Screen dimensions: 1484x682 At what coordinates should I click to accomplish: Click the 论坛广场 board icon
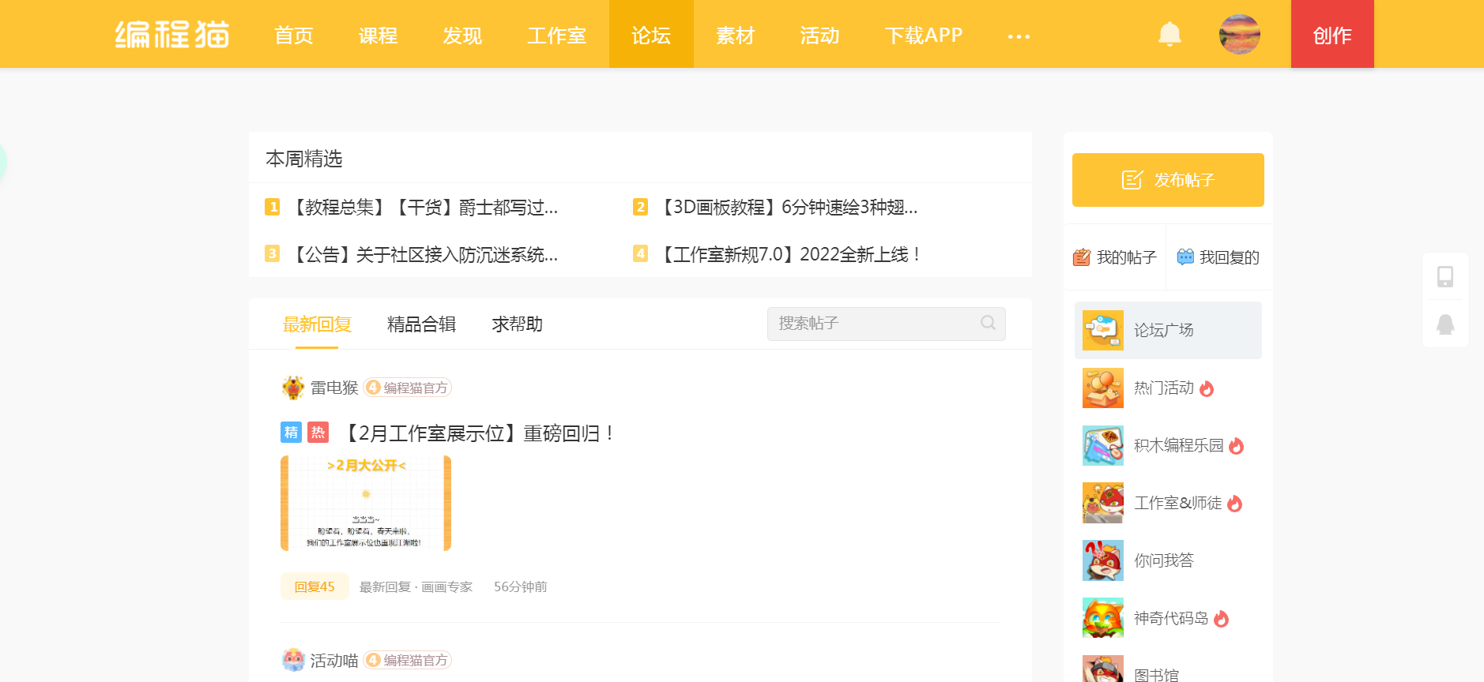coord(1103,330)
